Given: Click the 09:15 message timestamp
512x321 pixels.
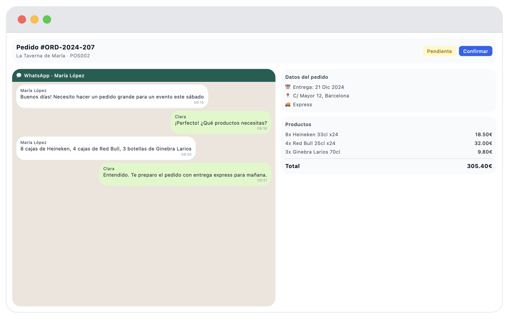Looking at the screenshot, I should pos(199,102).
